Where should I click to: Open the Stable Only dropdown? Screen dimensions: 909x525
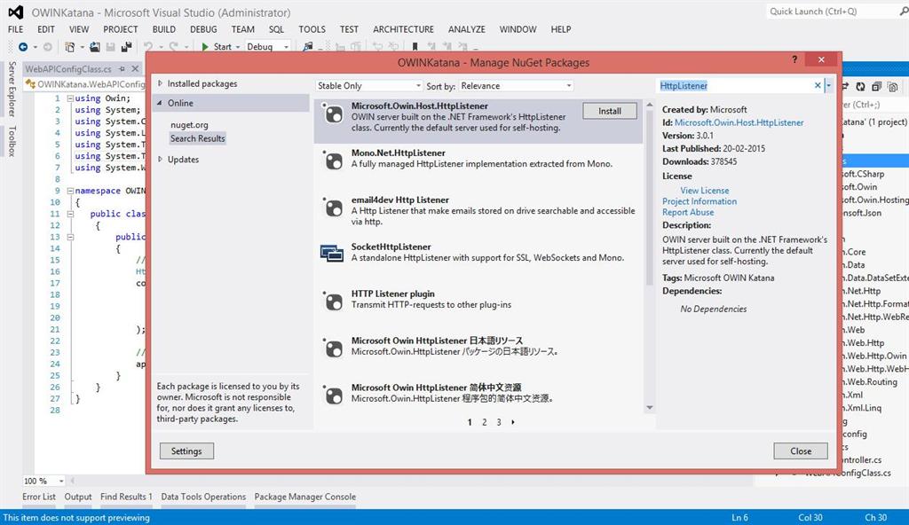pos(368,86)
